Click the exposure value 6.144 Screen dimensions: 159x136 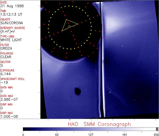tap(6, 74)
